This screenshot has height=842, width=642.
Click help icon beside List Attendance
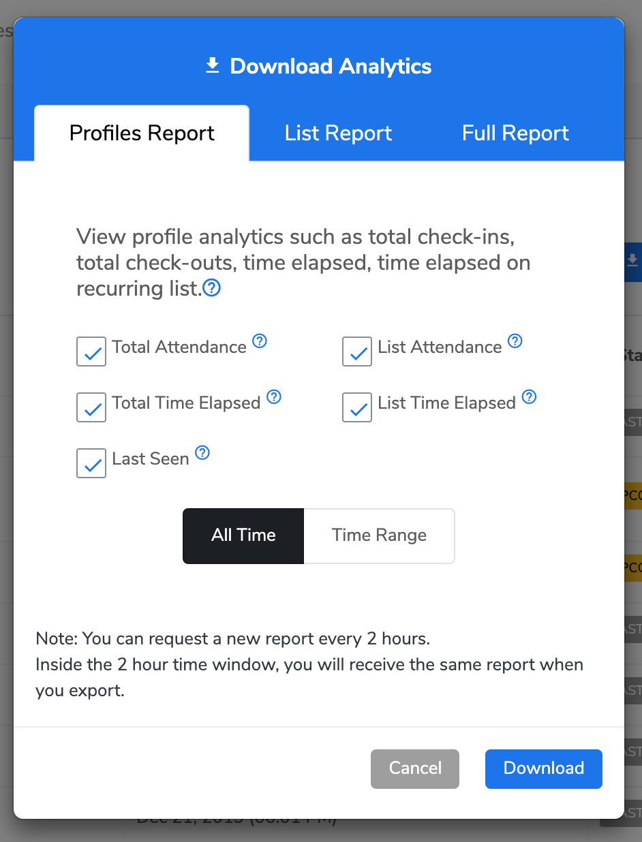click(515, 341)
